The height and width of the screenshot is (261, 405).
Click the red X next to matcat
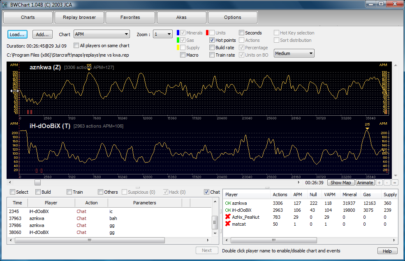pyautogui.click(x=228, y=224)
